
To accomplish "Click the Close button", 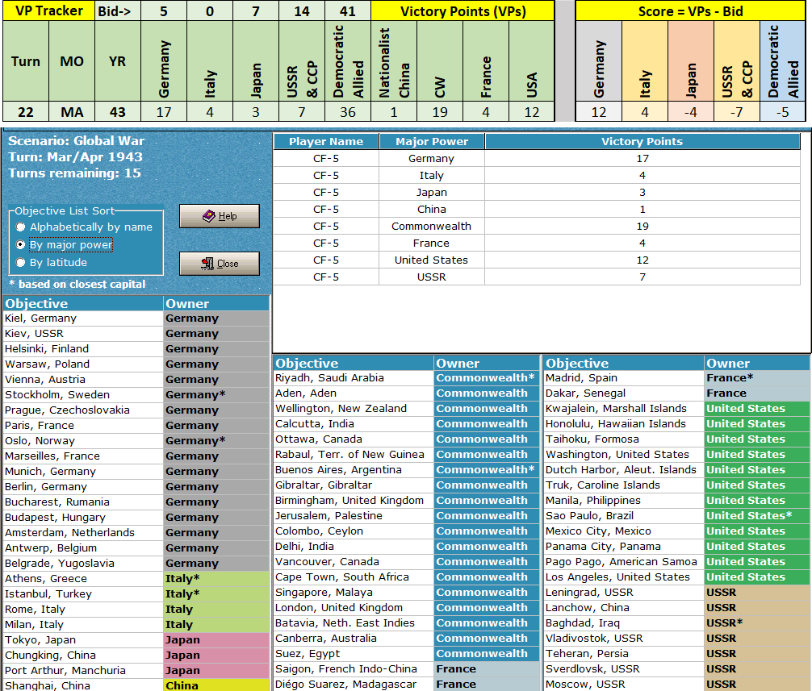I will (219, 264).
